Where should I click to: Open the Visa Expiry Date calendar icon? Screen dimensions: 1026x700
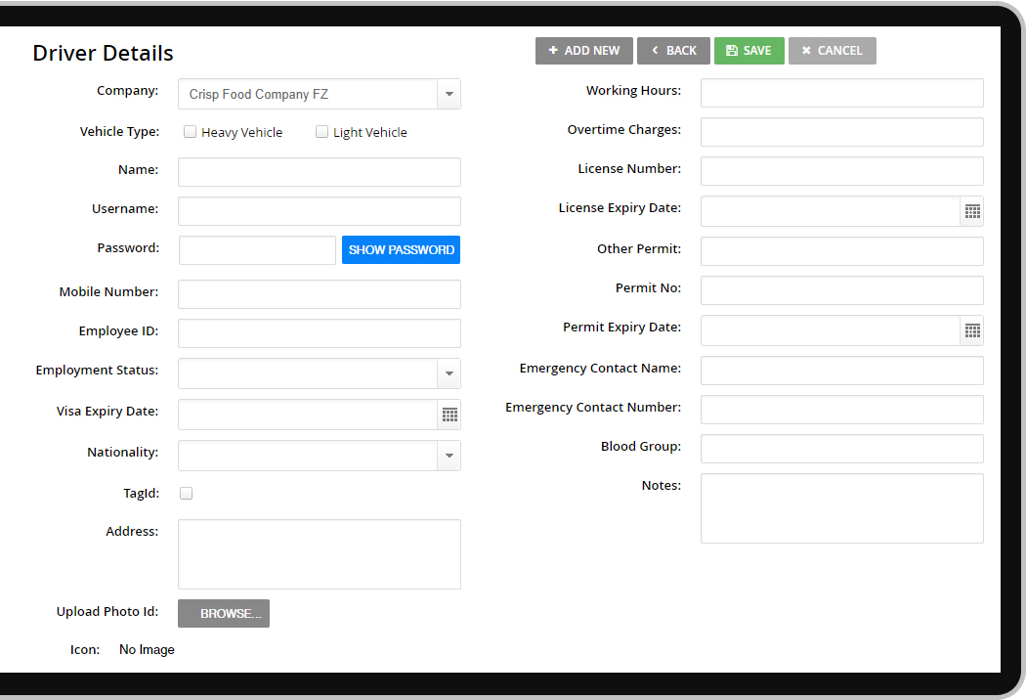[449, 415]
